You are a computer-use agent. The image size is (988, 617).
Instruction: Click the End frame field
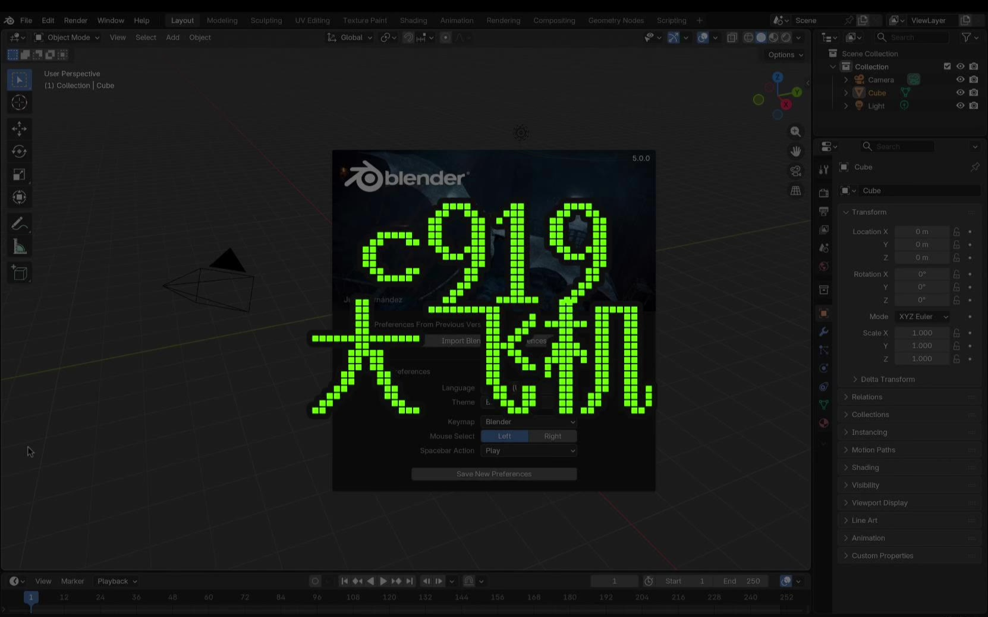tap(741, 581)
